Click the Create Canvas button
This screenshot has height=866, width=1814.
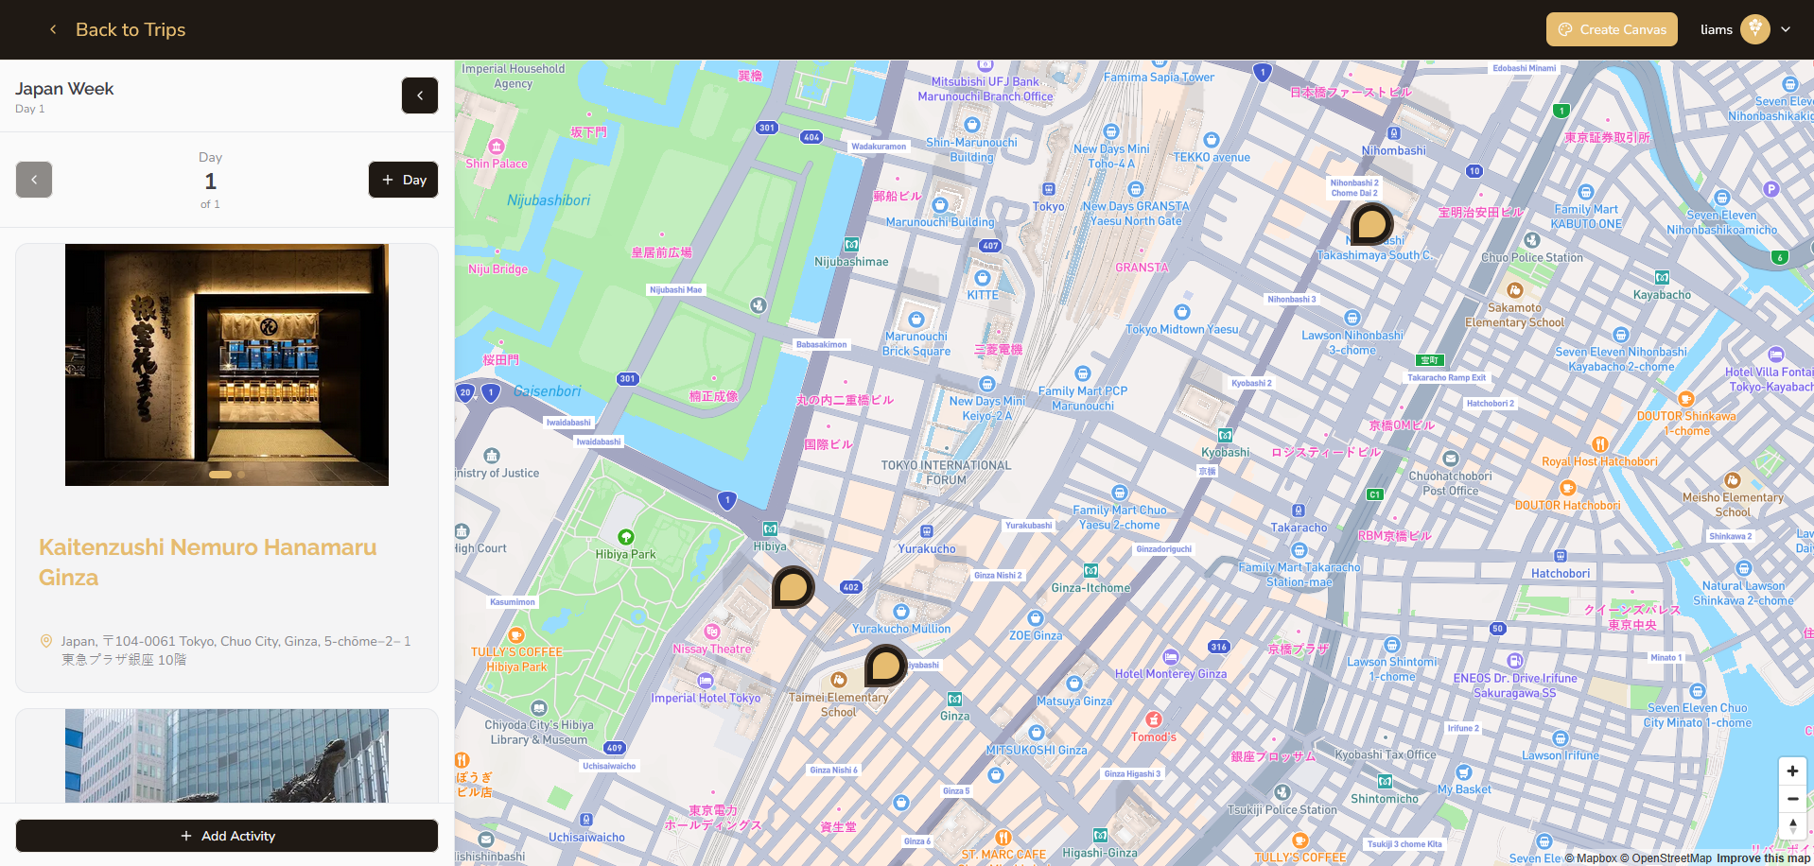1612,29
